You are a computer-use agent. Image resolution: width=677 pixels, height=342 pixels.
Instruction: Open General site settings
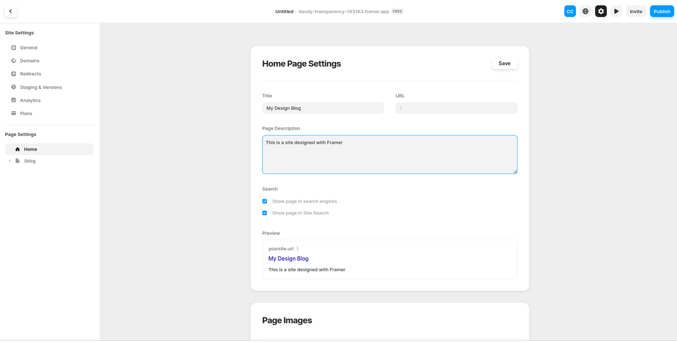(x=28, y=48)
